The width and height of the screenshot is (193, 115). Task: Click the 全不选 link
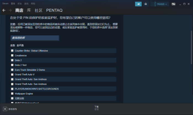pyautogui.click(x=20, y=45)
